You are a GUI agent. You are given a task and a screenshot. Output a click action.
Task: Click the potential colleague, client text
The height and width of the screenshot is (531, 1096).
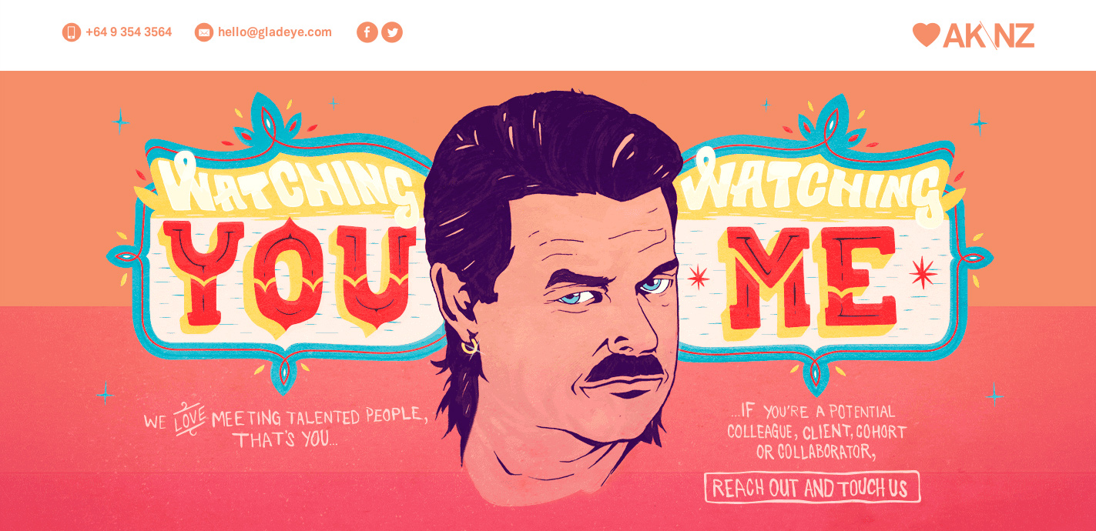[816, 432]
